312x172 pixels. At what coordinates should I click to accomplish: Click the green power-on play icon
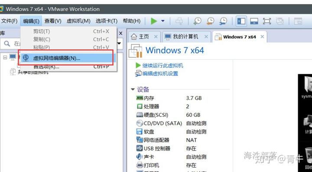[154, 21]
